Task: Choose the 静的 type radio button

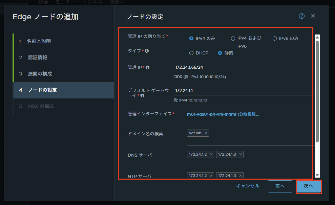Action: click(x=220, y=53)
